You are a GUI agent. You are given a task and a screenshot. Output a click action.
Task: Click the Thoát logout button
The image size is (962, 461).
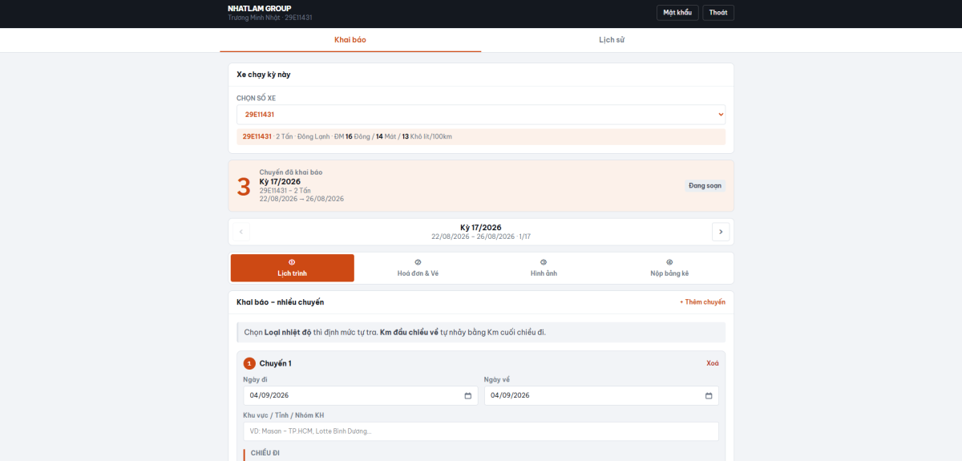(x=718, y=13)
